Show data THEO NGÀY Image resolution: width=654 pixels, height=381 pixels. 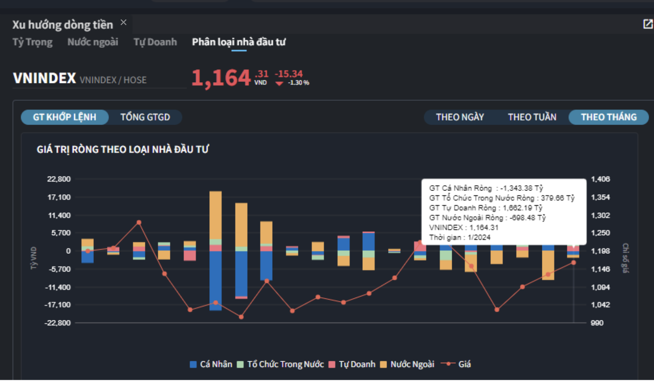(x=460, y=117)
